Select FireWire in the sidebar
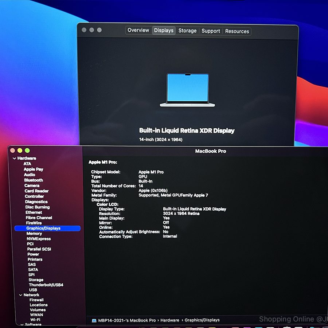This screenshot has height=328, width=328. click(x=34, y=223)
